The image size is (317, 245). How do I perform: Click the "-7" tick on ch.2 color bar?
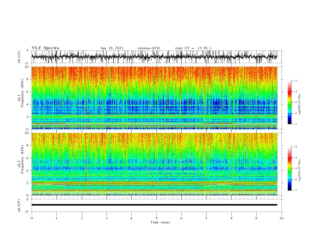295,191
